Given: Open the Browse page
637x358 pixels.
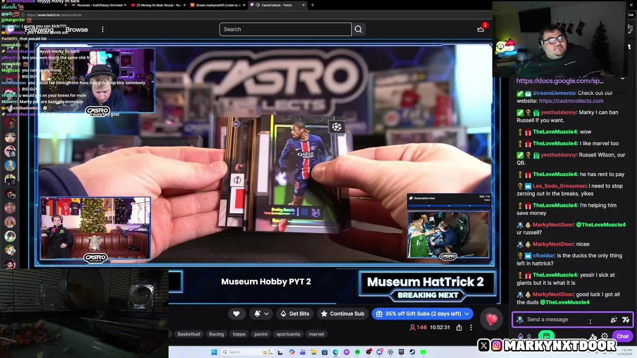Looking at the screenshot, I should (x=77, y=29).
